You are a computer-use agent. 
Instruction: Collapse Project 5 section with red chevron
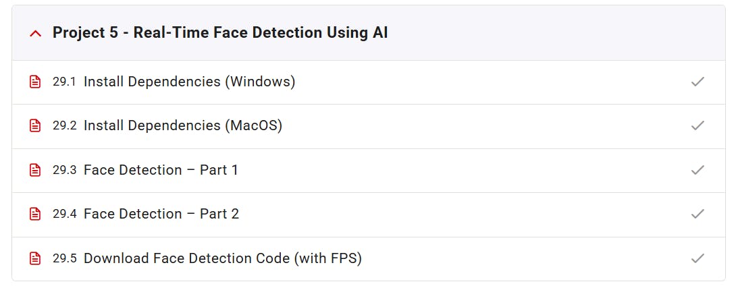(x=36, y=33)
